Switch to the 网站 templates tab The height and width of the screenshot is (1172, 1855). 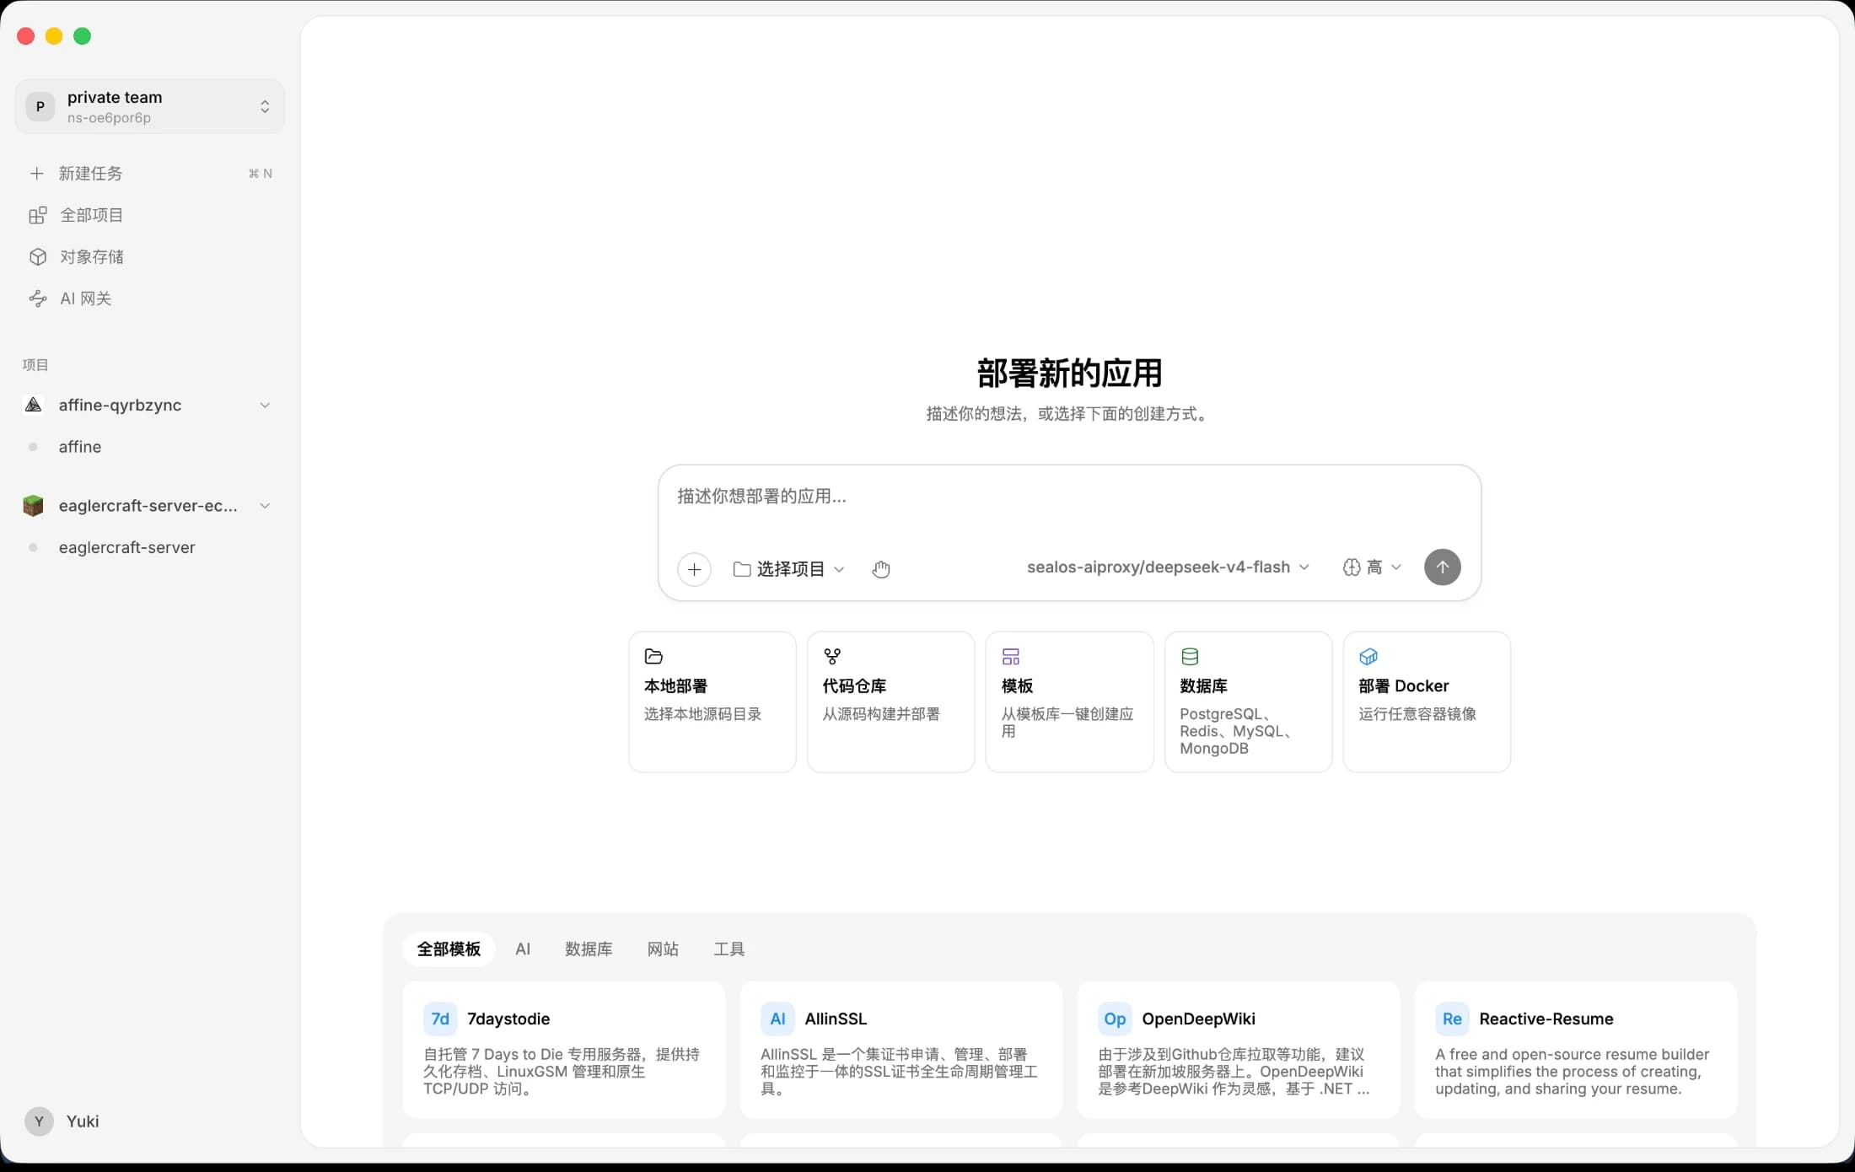(x=663, y=949)
